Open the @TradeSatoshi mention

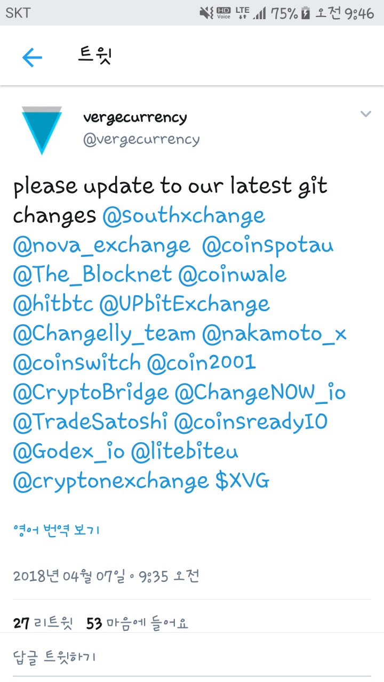[x=90, y=422]
